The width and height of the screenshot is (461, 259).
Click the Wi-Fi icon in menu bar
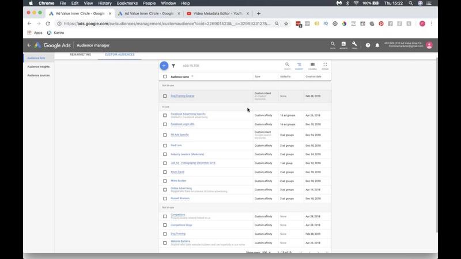point(356,3)
